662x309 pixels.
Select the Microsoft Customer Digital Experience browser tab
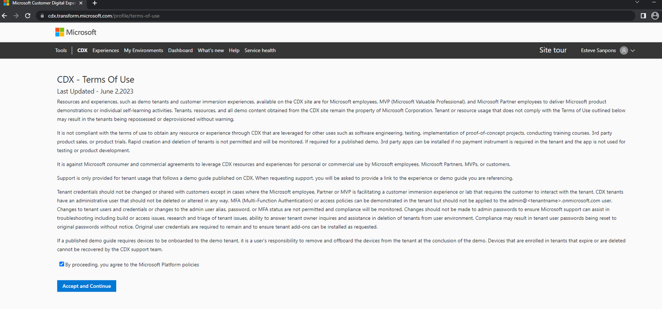click(x=43, y=3)
